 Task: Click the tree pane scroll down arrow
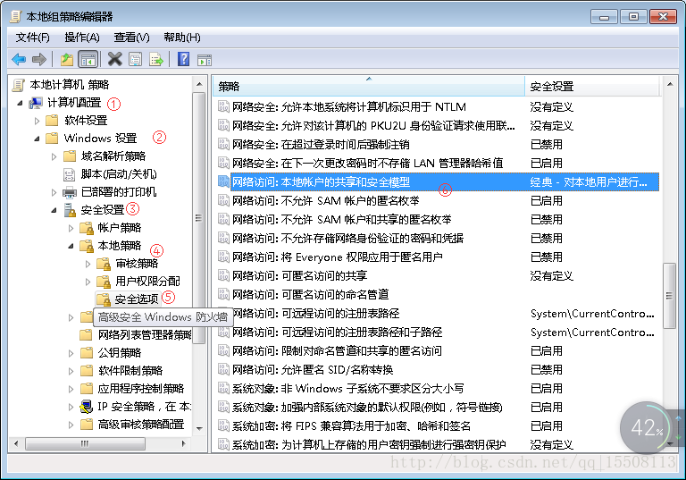[199, 428]
